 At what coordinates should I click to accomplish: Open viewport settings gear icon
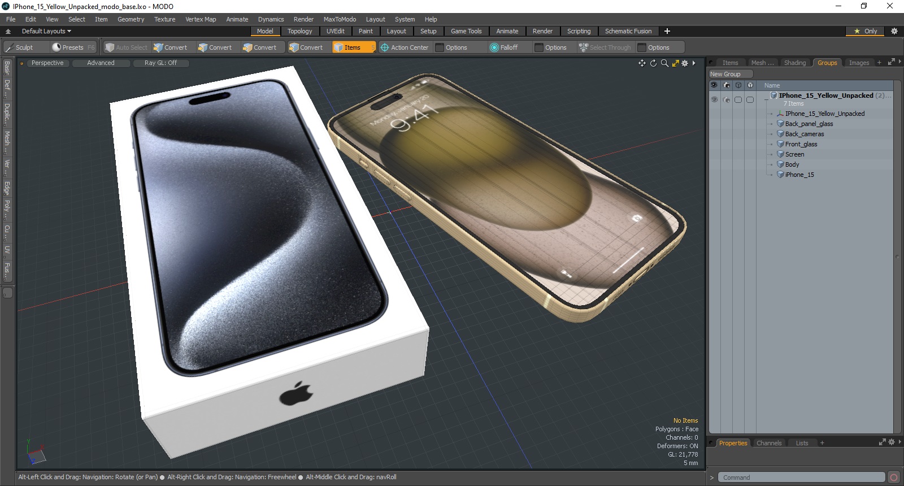pyautogui.click(x=685, y=63)
